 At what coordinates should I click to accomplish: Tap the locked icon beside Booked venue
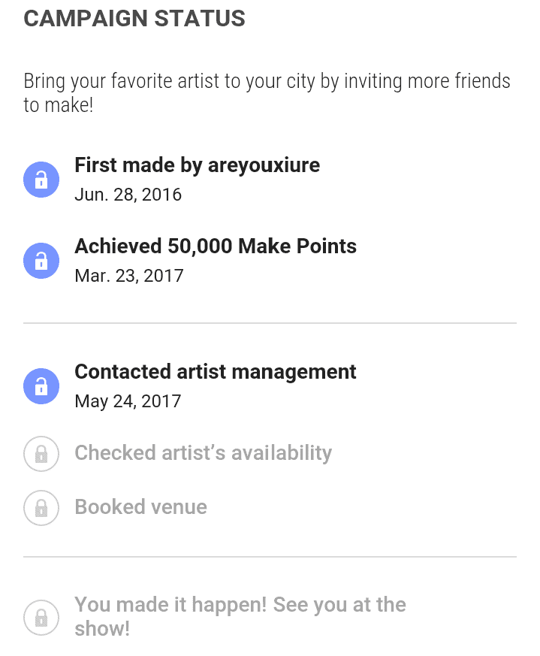[41, 508]
